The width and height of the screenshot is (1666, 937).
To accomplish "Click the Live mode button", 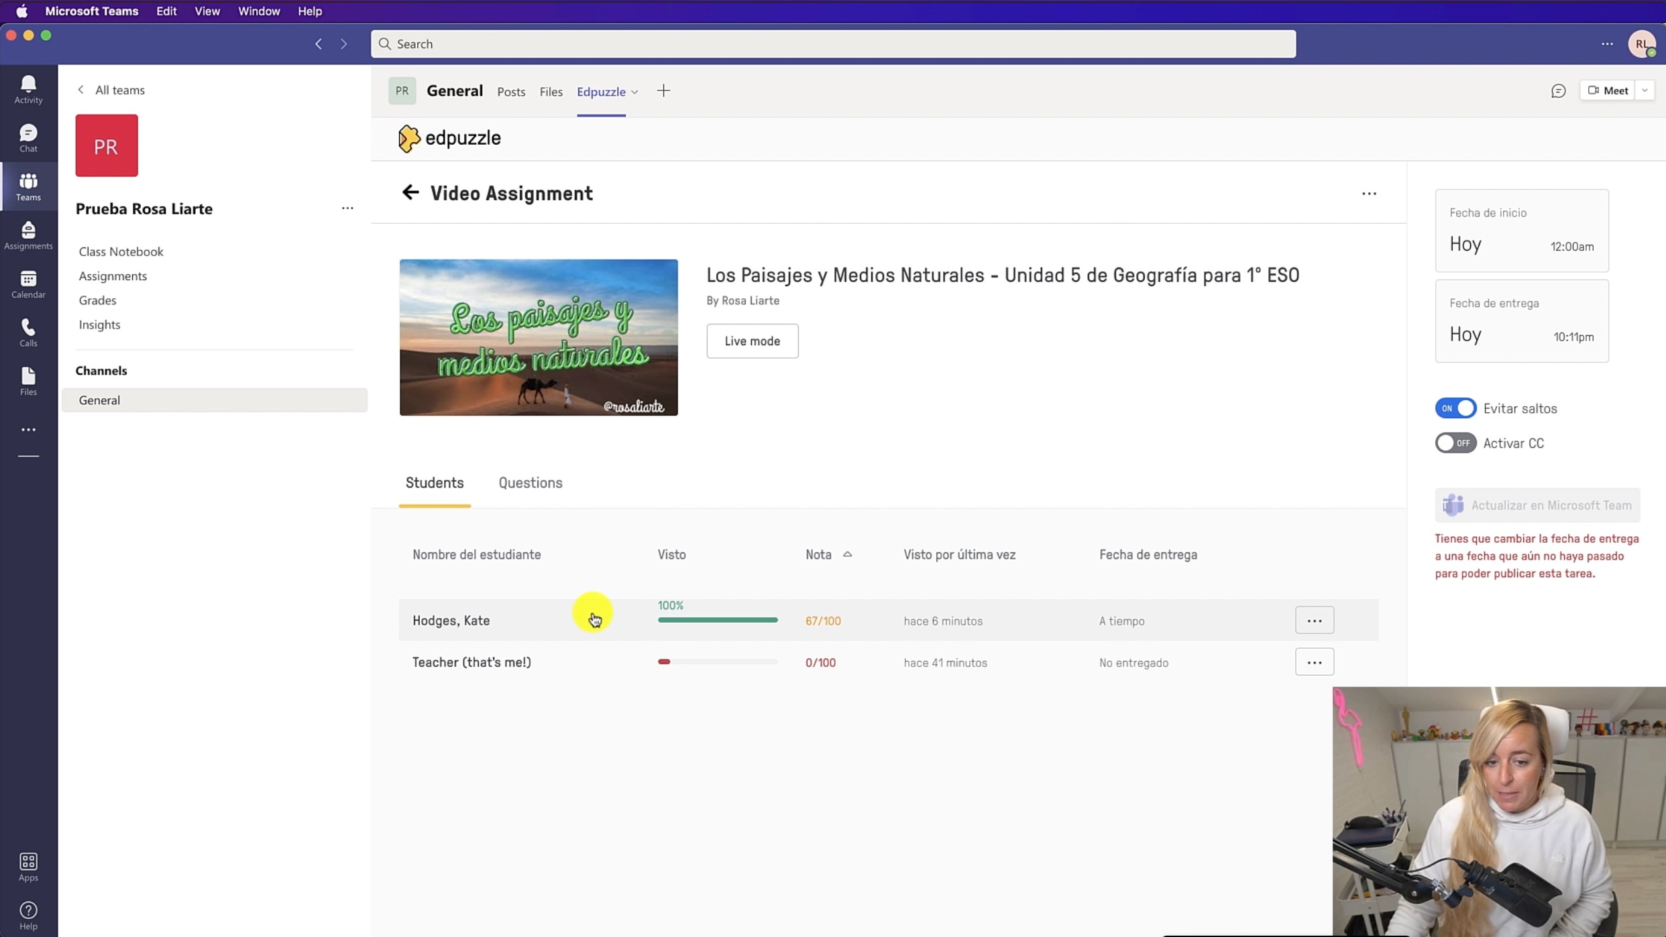I will click(752, 341).
